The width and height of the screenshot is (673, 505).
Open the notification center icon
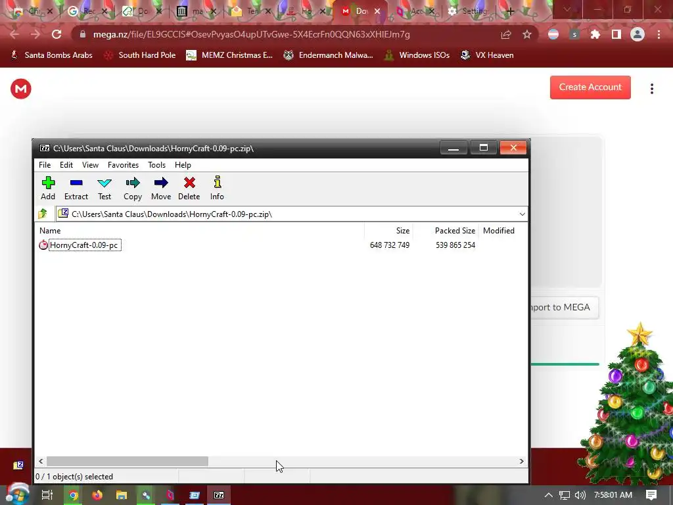tap(651, 495)
